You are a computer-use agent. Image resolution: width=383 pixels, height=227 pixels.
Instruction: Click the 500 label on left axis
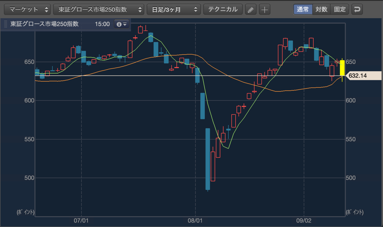pyautogui.click(x=29, y=178)
